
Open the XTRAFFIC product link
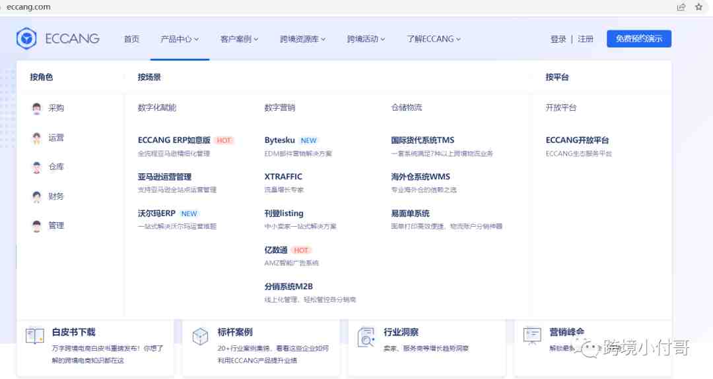[283, 177]
